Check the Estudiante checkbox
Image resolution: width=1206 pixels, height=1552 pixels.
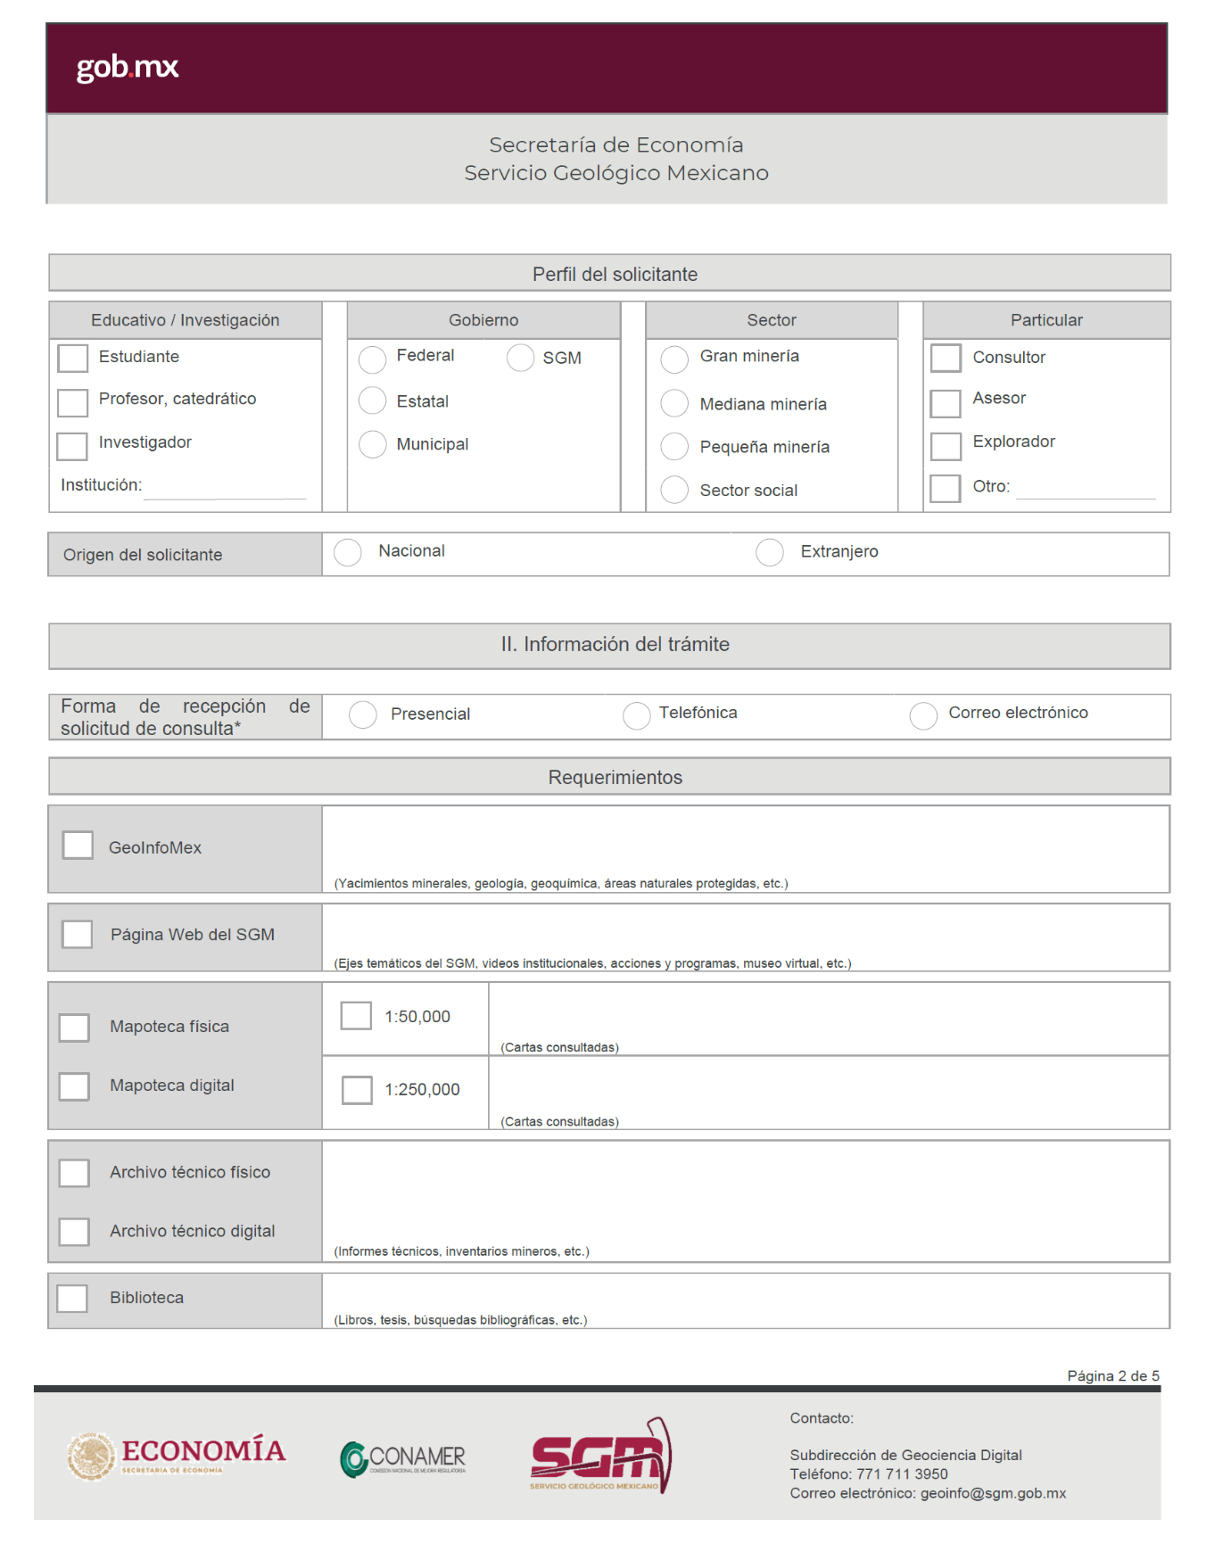click(x=73, y=358)
